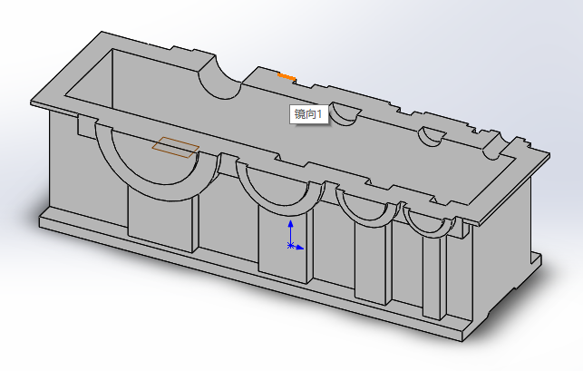
Task: Click the orange highlighted edge on rear flange
Action: pyautogui.click(x=287, y=76)
